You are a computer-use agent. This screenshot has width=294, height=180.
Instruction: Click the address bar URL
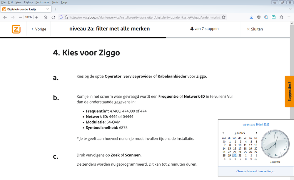coord(145,17)
